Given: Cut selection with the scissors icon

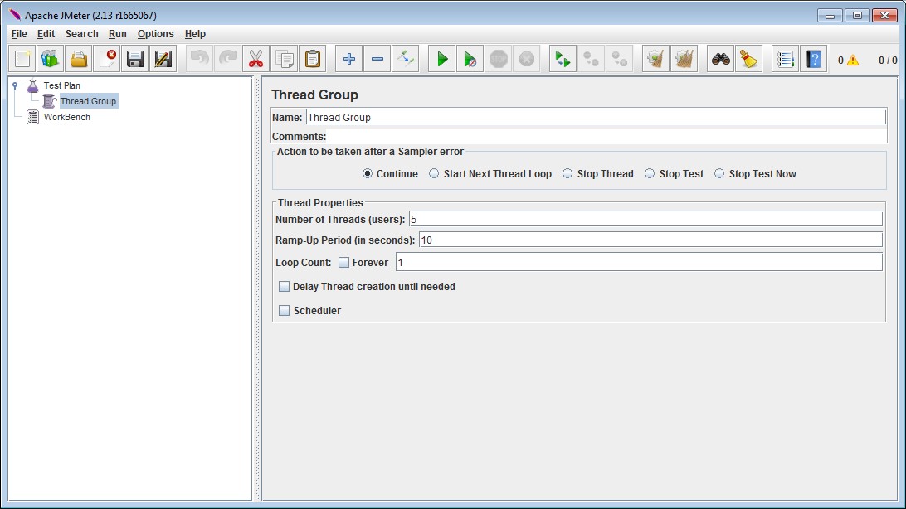Looking at the screenshot, I should click(256, 59).
